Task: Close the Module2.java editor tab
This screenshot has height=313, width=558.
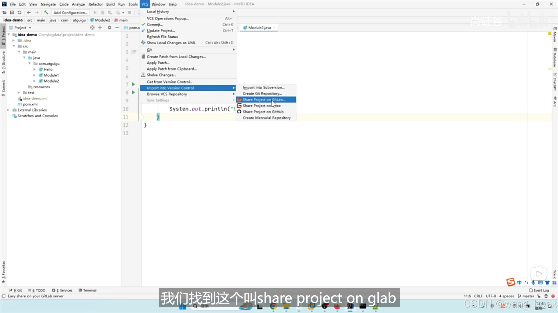Action: coord(274,28)
